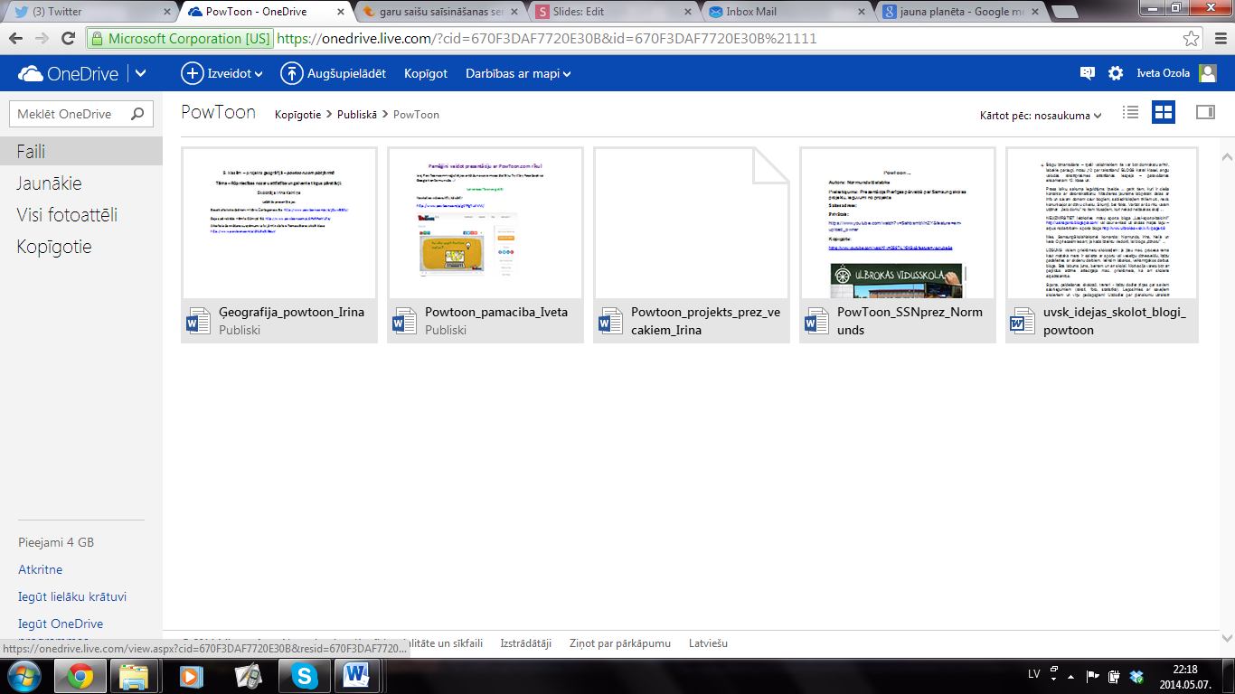Switch to the Inbox Mail tab

787,12
